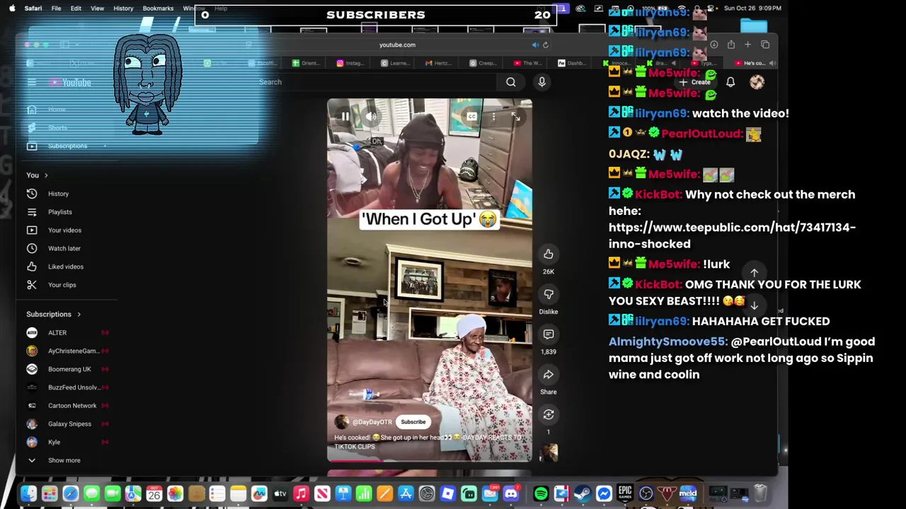Enter fullscreen mode on the Shorts player
Viewport: 906px width, 509px height.
[515, 117]
